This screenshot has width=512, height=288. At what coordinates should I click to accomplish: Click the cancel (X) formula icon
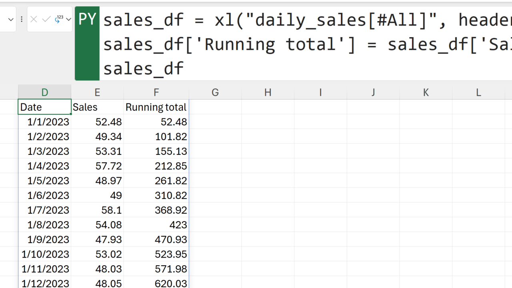[34, 19]
